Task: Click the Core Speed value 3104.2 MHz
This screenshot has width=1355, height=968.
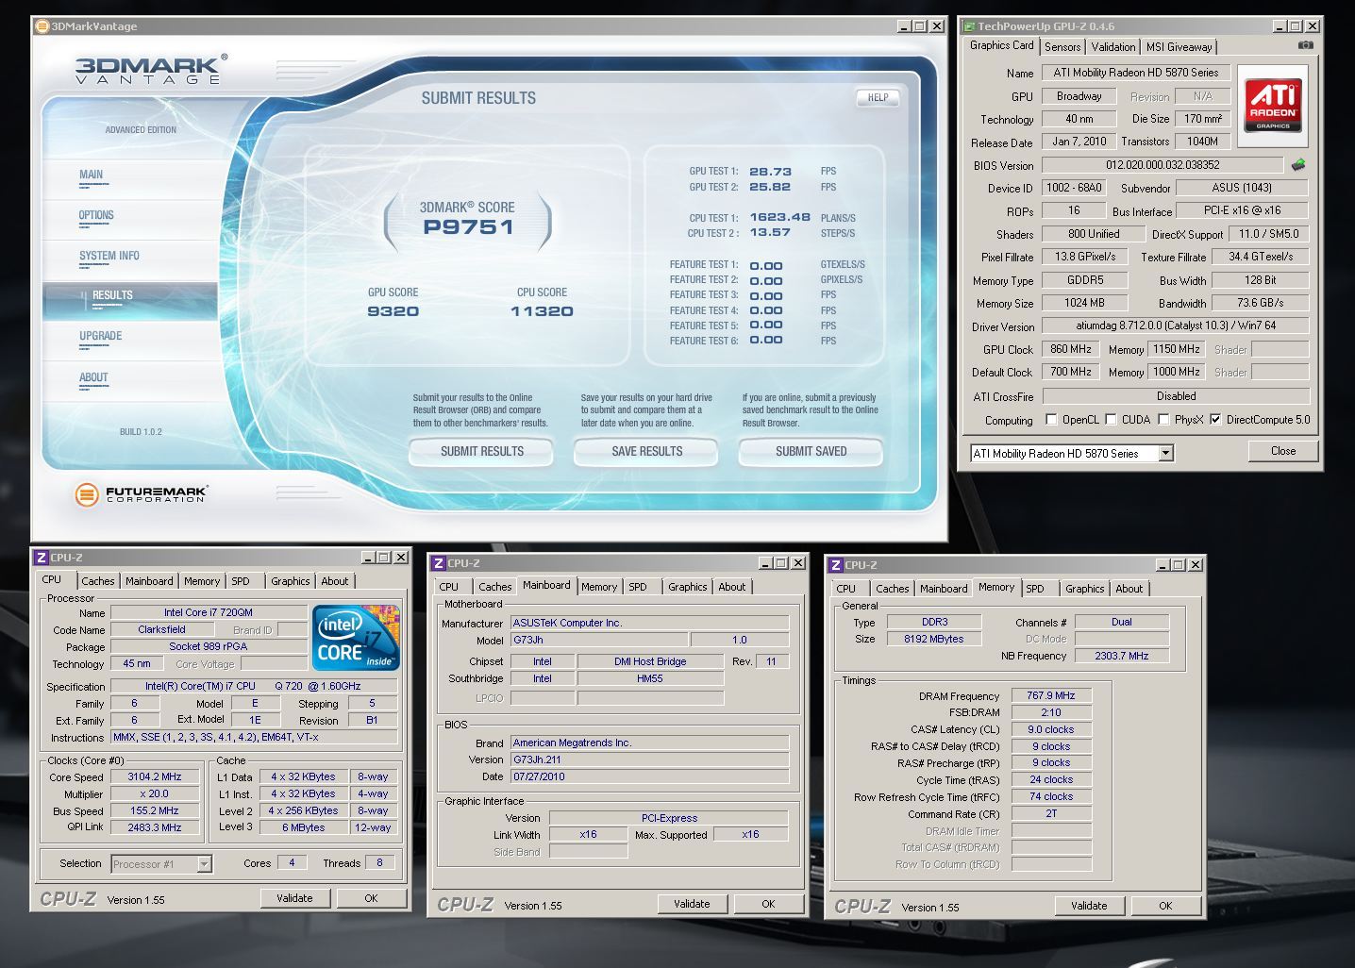Action: 155,777
